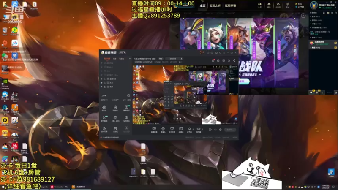Search friends with the magnifier icon
The height and width of the screenshot is (190, 338).
[336, 13]
